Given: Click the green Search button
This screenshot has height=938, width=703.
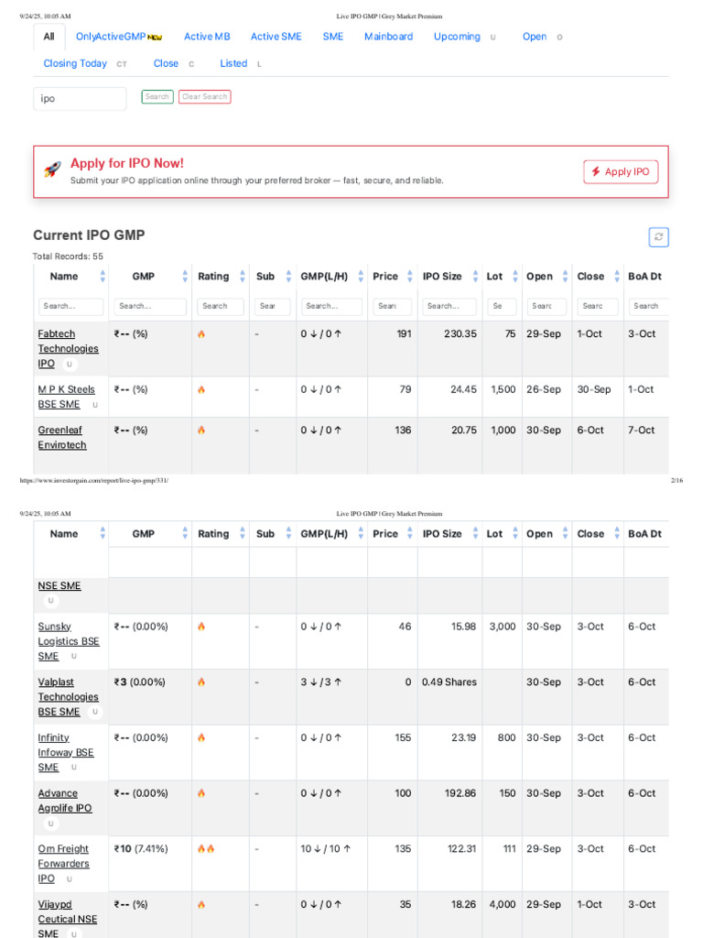Looking at the screenshot, I should tap(157, 97).
